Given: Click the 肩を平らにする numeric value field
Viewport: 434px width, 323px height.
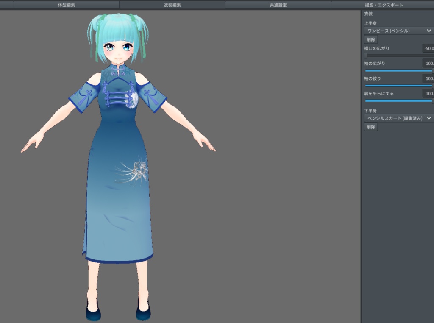Looking at the screenshot, I should (429, 94).
